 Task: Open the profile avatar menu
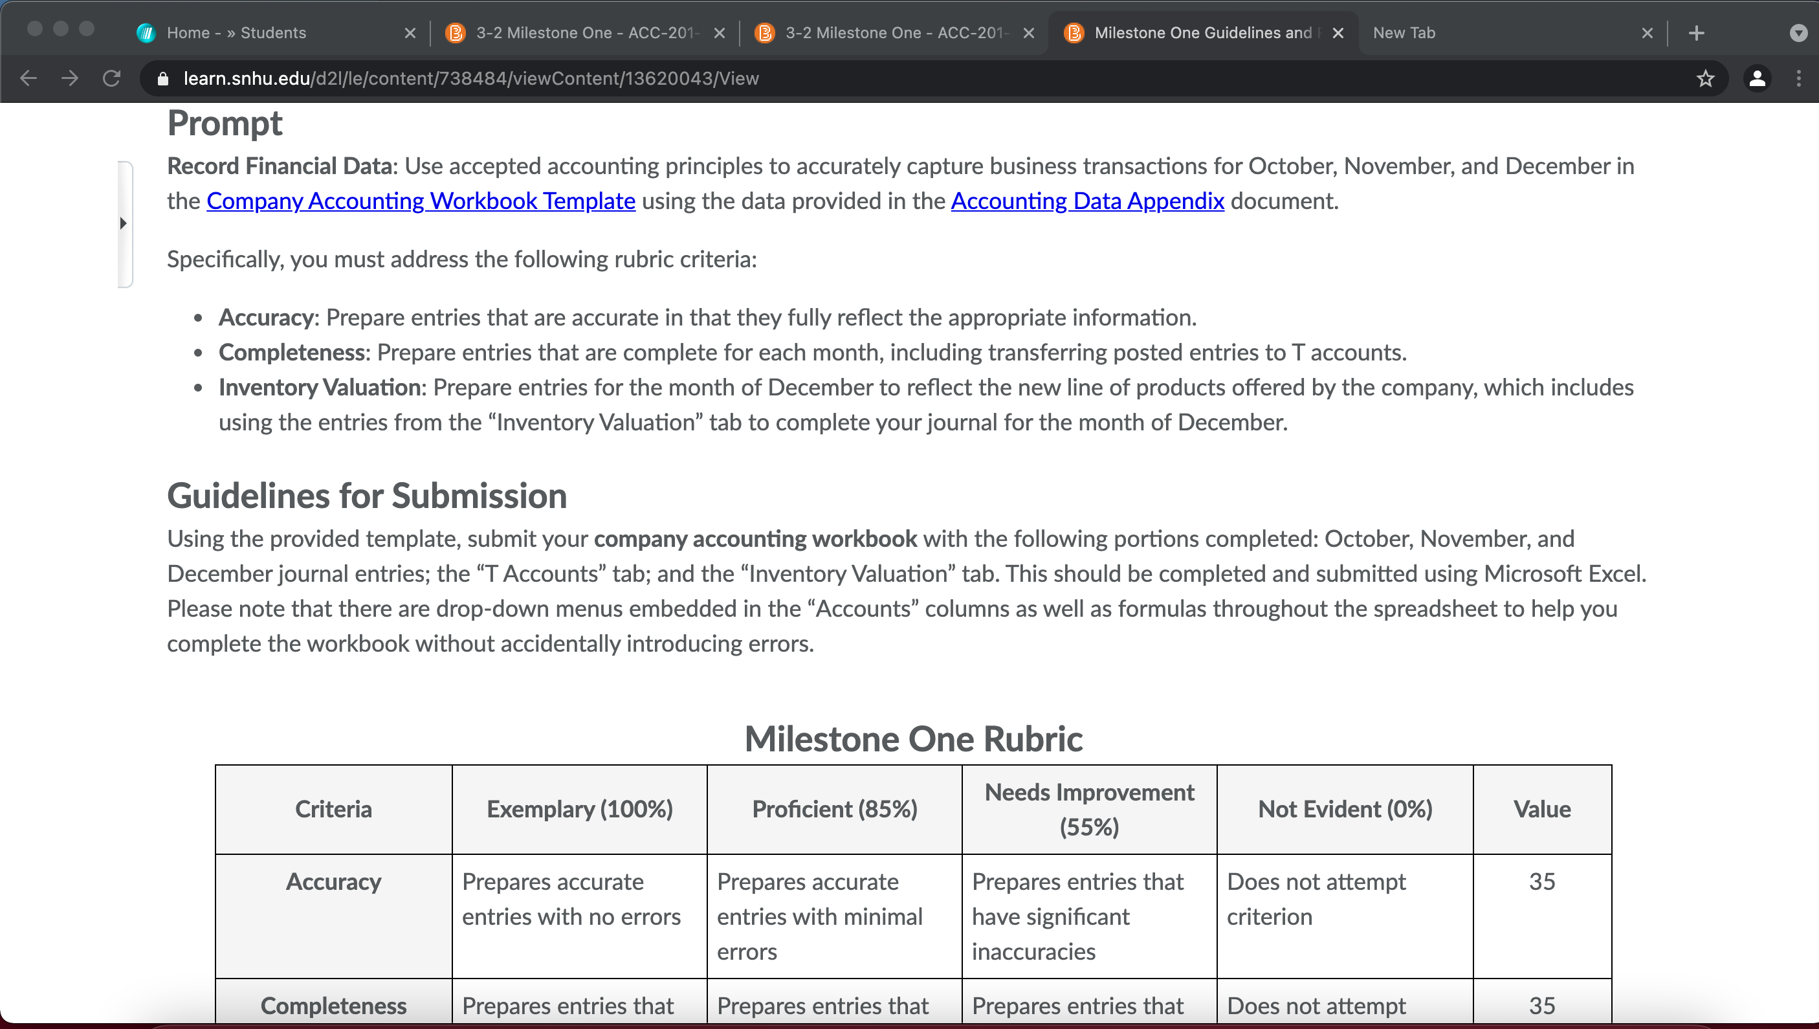click(1757, 78)
